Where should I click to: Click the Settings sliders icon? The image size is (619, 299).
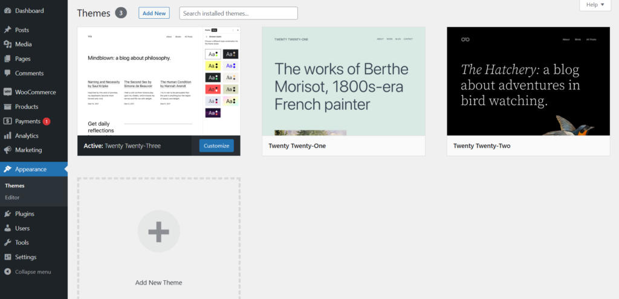click(7, 257)
